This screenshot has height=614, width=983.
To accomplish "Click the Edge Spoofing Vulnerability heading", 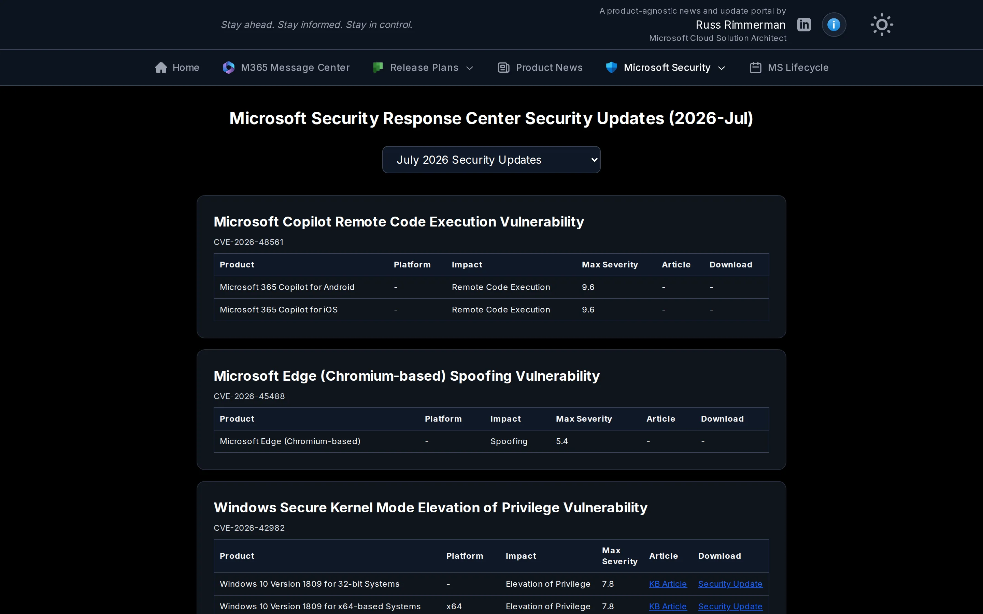I will click(407, 376).
